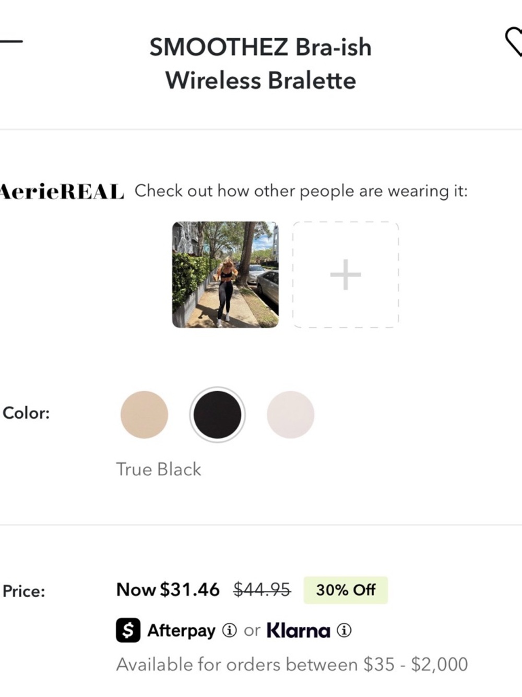Tap the Klarna payment link
Viewport: 522px width, 697px height.
click(299, 631)
